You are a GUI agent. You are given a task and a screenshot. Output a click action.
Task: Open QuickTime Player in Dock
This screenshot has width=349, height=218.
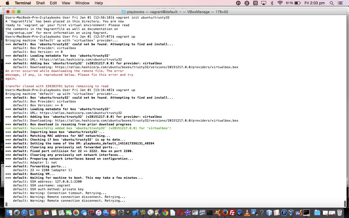(x=240, y=213)
